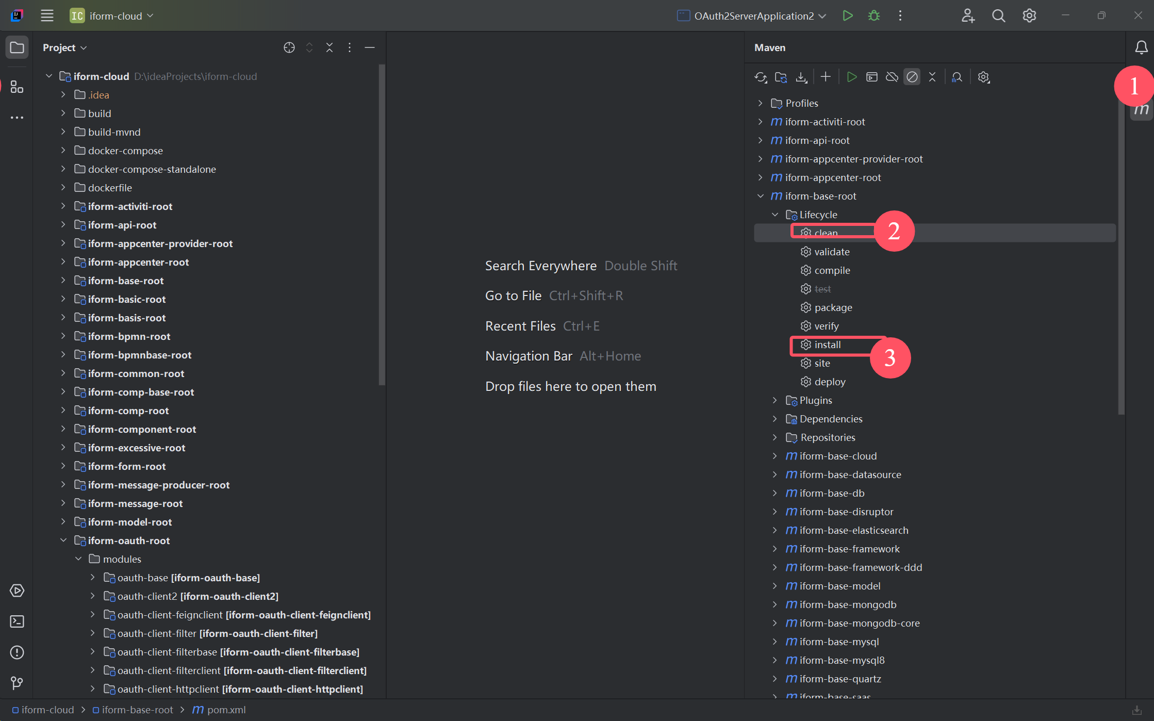1154x721 pixels.
Task: Click Download Sources icon in Maven toolbar
Action: coord(801,77)
